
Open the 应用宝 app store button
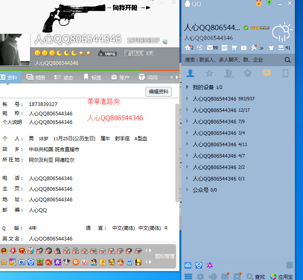tap(281, 277)
